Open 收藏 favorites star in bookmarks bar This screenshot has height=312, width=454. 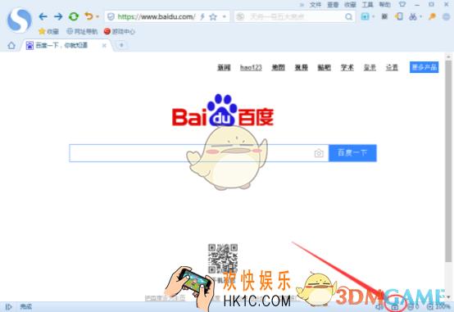48,31
